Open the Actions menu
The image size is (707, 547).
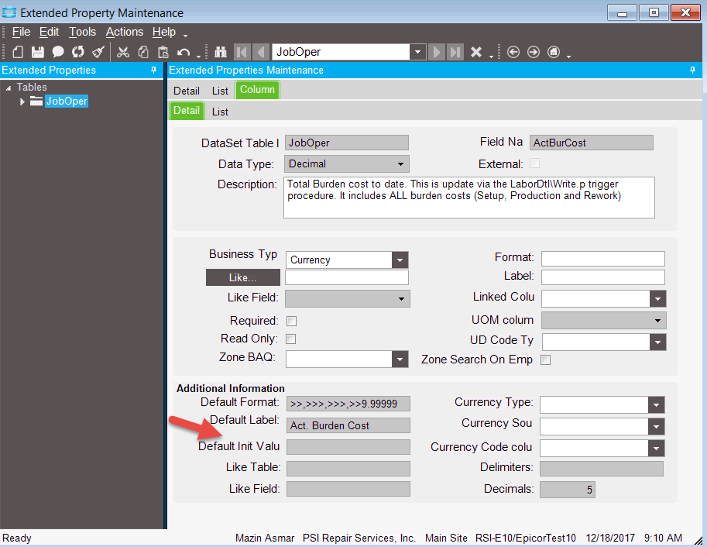(124, 32)
